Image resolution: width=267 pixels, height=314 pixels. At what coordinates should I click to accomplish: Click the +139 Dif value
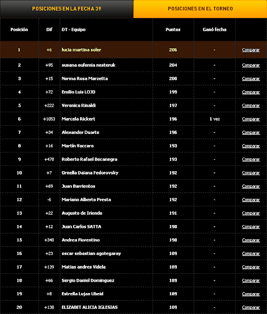(49, 267)
